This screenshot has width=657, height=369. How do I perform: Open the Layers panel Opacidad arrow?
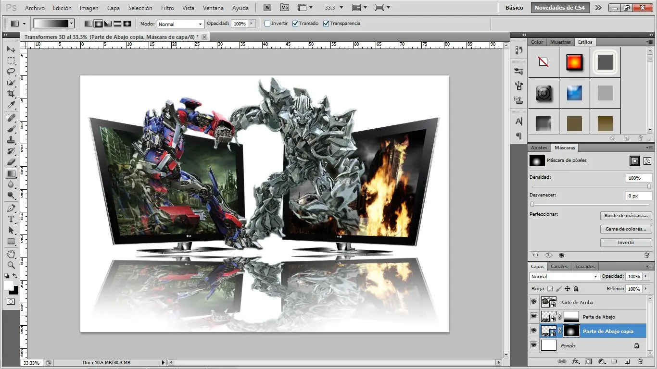645,276
